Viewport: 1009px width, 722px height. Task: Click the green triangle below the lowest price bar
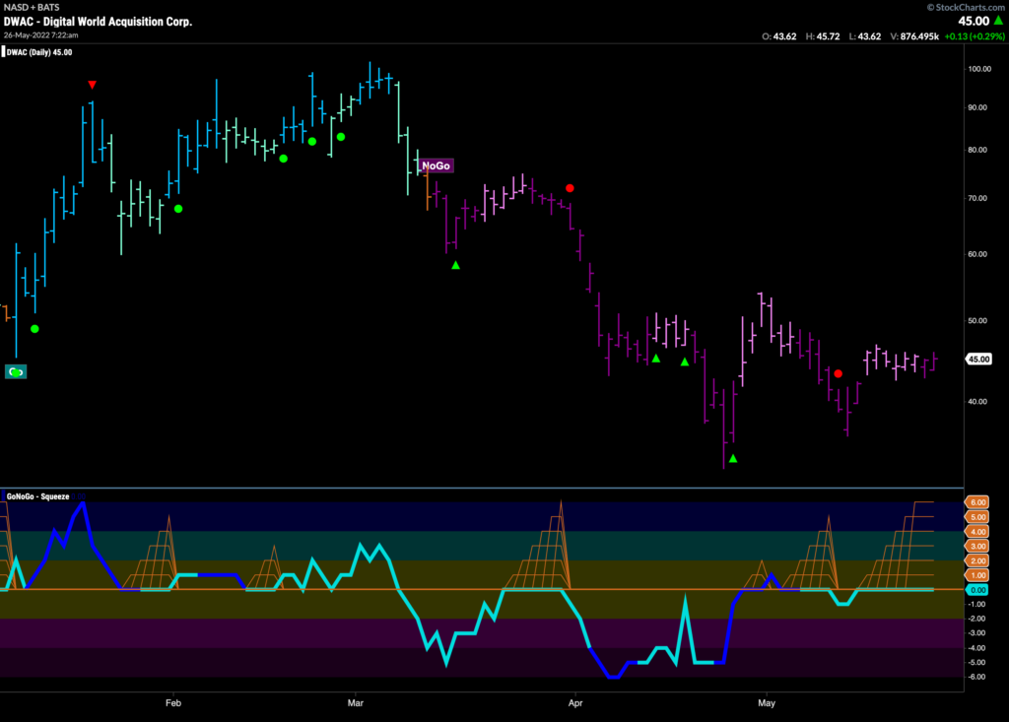(x=732, y=458)
